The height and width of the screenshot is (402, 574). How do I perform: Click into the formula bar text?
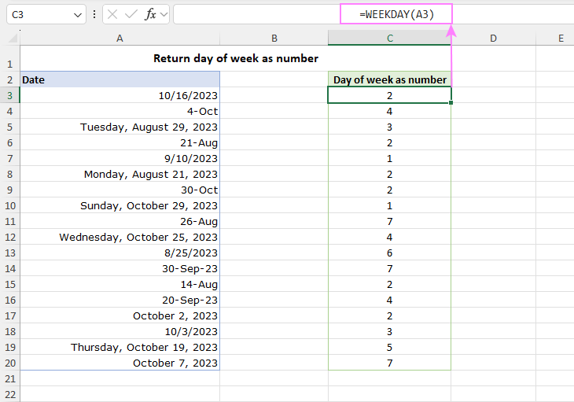tap(396, 14)
